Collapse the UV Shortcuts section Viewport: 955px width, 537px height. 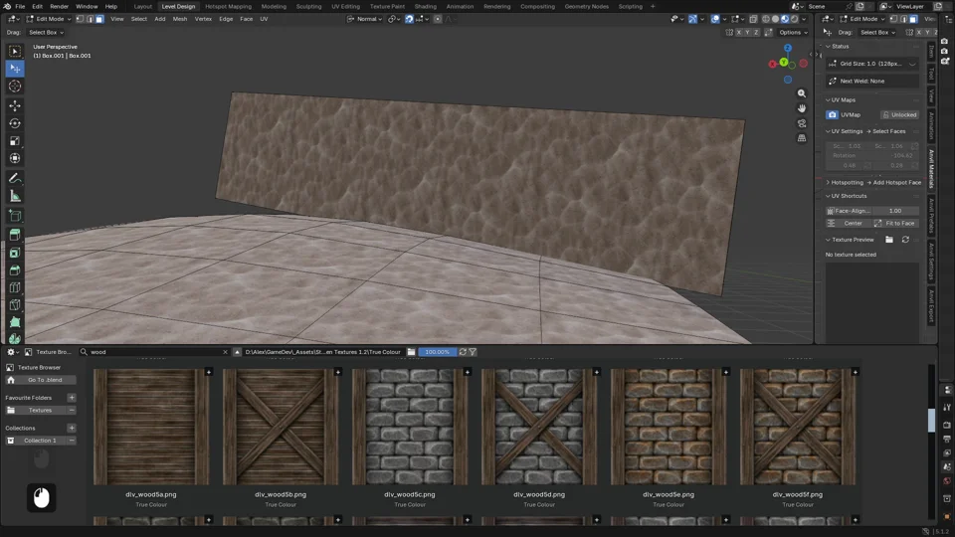849,196
